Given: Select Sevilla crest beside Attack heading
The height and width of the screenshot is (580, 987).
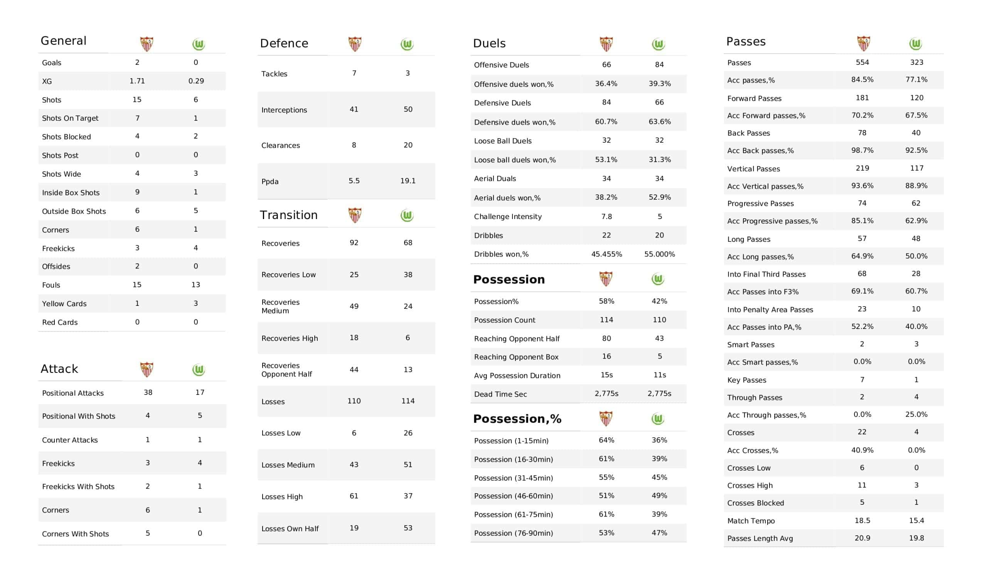Looking at the screenshot, I should tap(147, 369).
